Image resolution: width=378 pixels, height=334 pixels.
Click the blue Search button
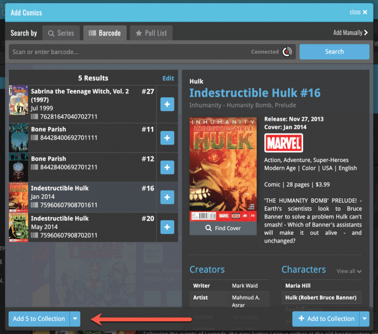click(334, 52)
